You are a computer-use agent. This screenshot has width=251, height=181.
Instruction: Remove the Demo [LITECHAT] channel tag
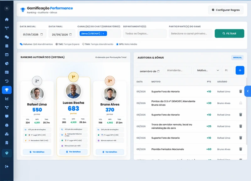(x=104, y=34)
